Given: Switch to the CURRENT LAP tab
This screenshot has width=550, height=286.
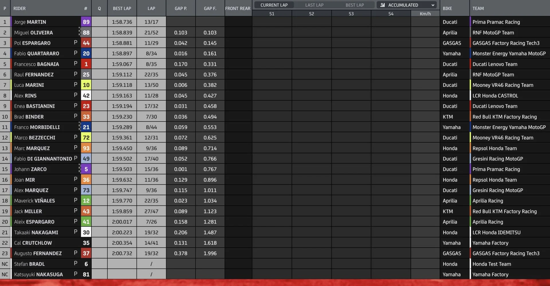Looking at the screenshot, I should tap(274, 5).
